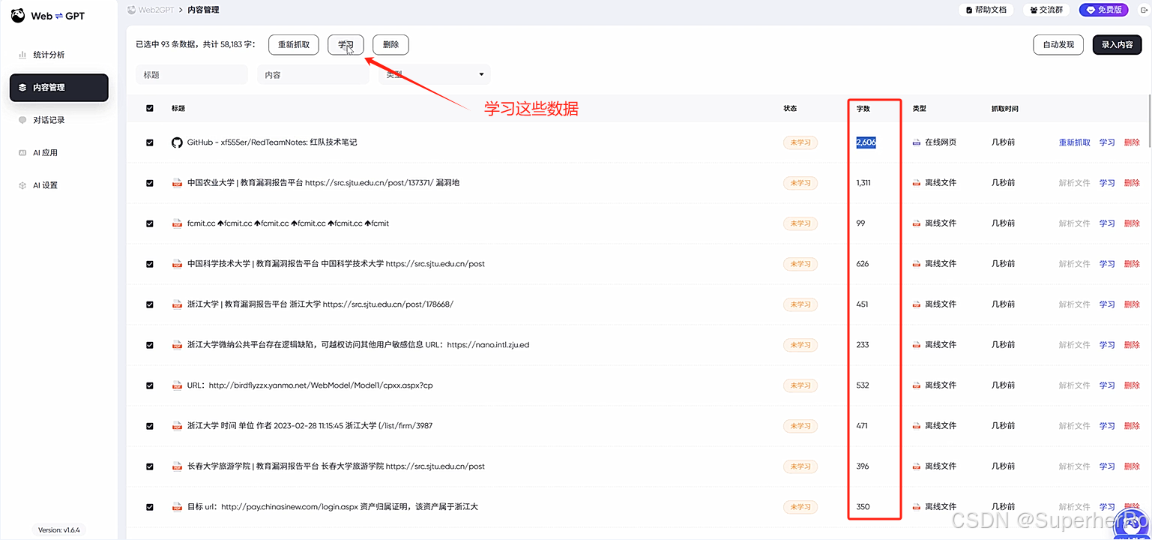Screen dimensions: 1152x540
Task: Uncheck the 长春大学旅游学院 row checkbox
Action: [150, 466]
